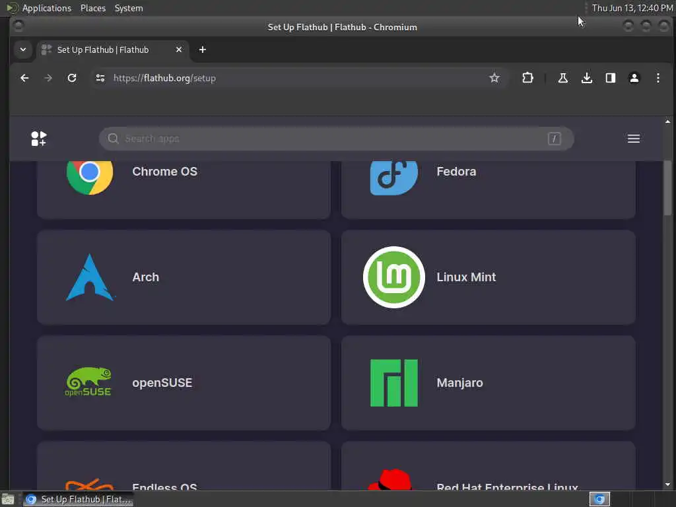Close the Set Up Flathub tab
676x507 pixels.
[179, 50]
